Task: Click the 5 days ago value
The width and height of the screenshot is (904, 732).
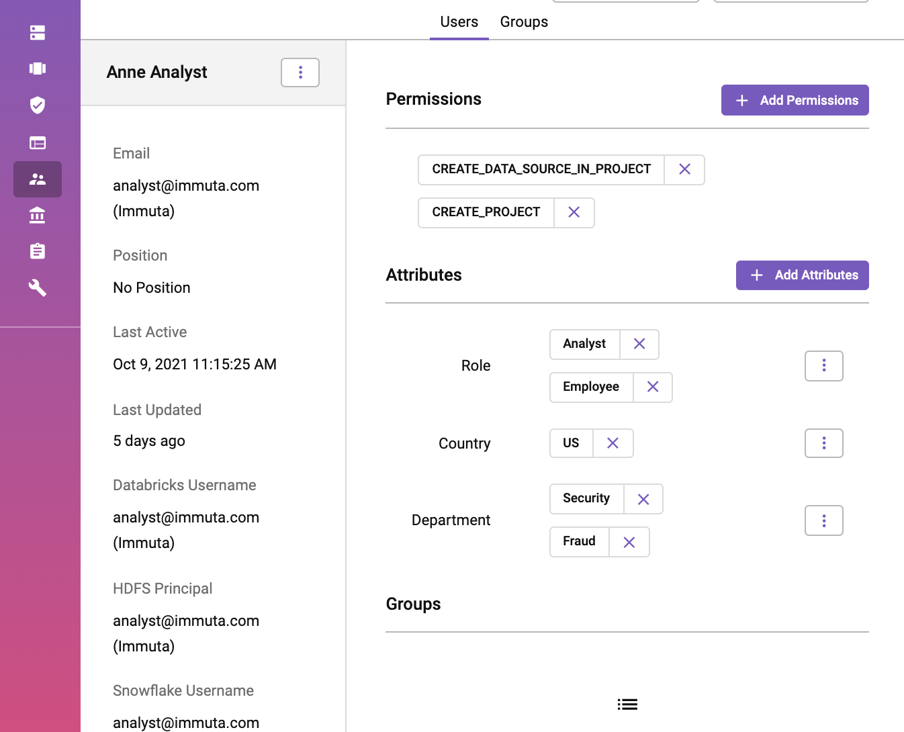Action: (x=149, y=441)
